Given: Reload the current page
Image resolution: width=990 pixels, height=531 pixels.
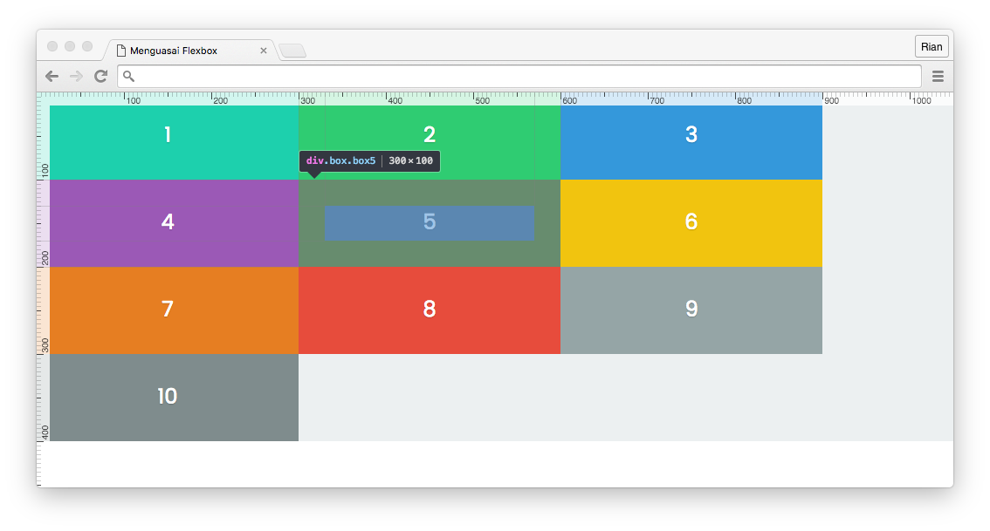Looking at the screenshot, I should tap(101, 76).
